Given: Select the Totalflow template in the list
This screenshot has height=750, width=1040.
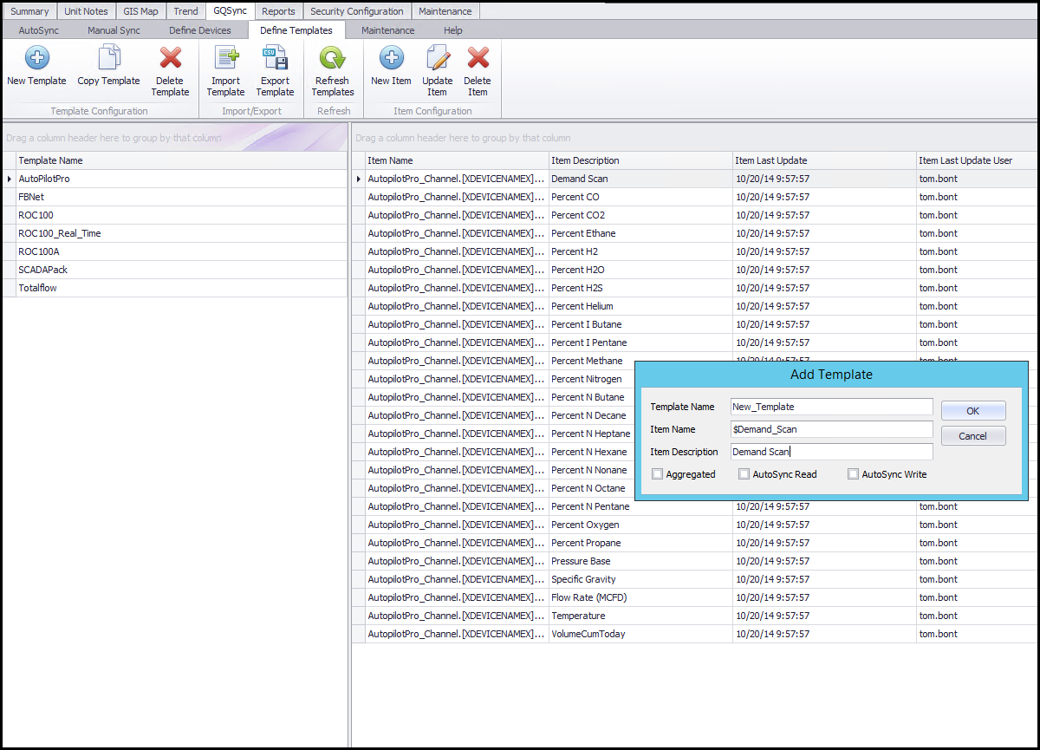Looking at the screenshot, I should [x=38, y=288].
